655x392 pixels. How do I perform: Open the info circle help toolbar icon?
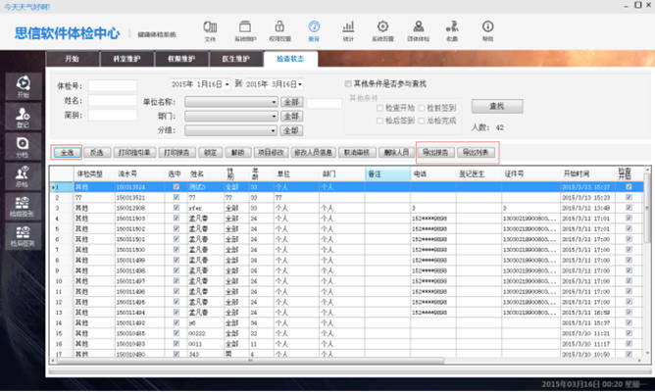click(x=487, y=31)
